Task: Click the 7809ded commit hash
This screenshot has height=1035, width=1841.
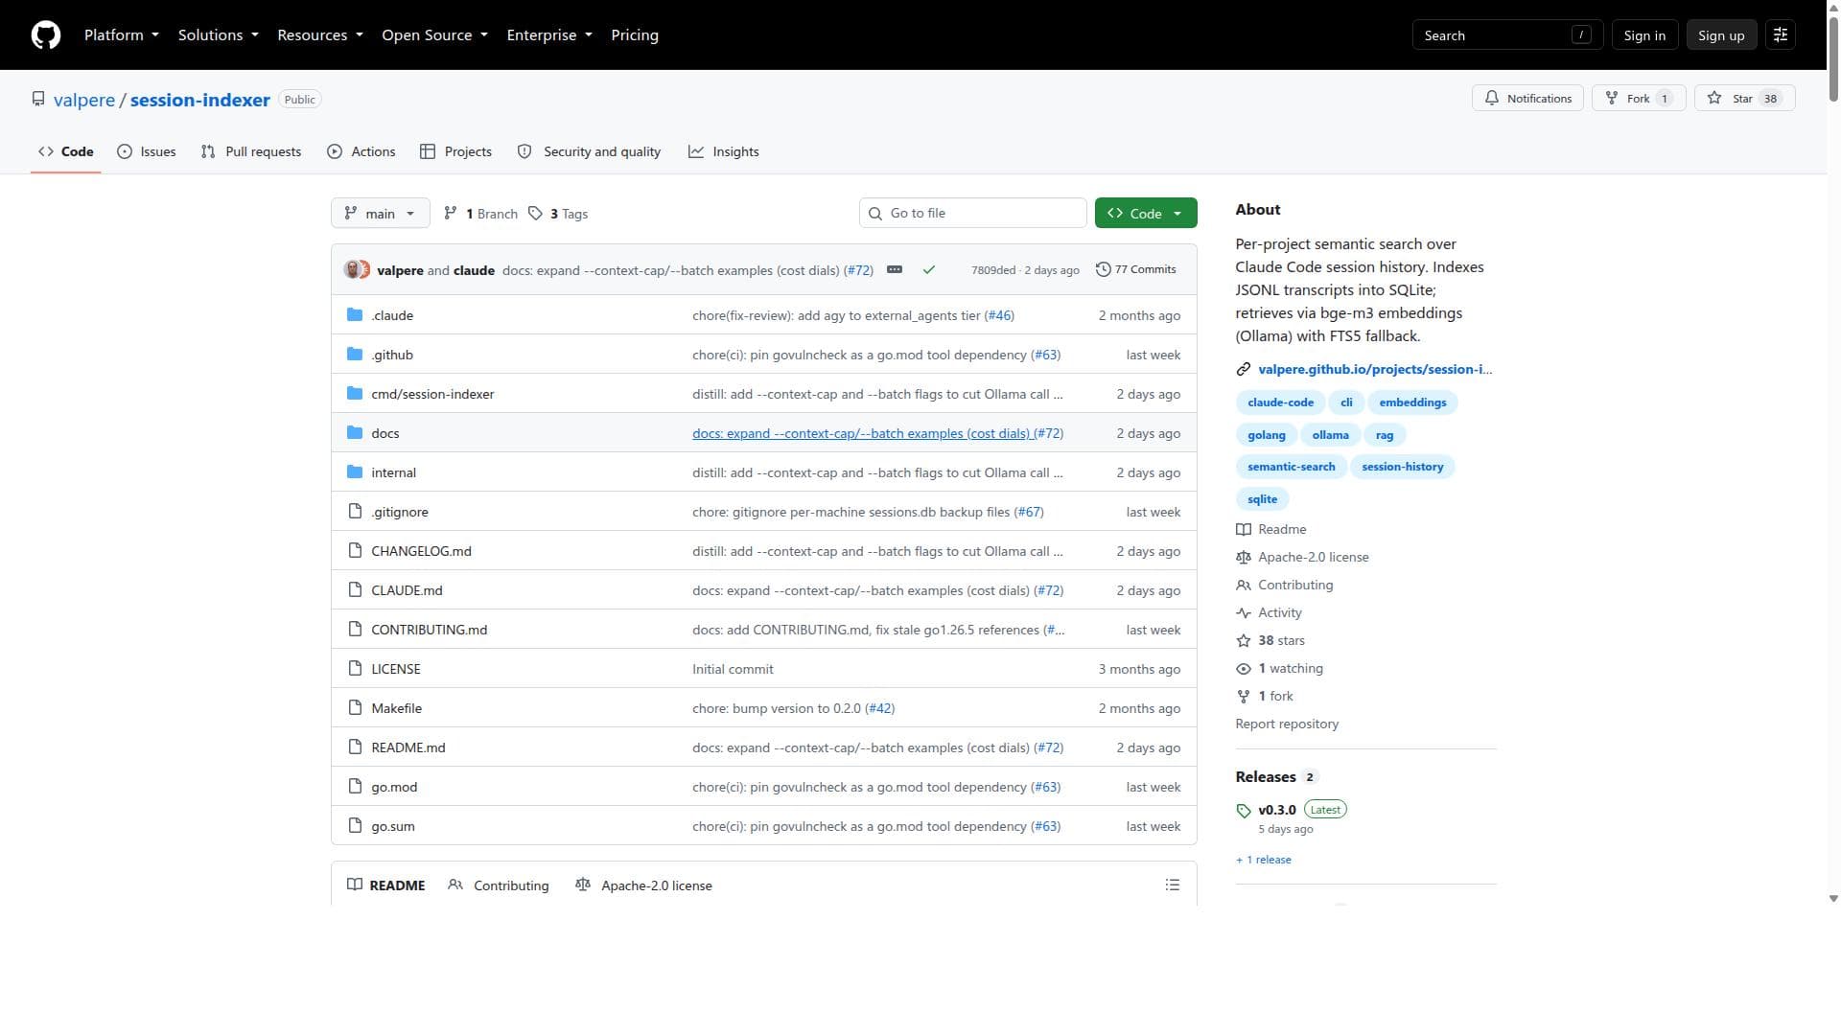Action: coord(992,270)
